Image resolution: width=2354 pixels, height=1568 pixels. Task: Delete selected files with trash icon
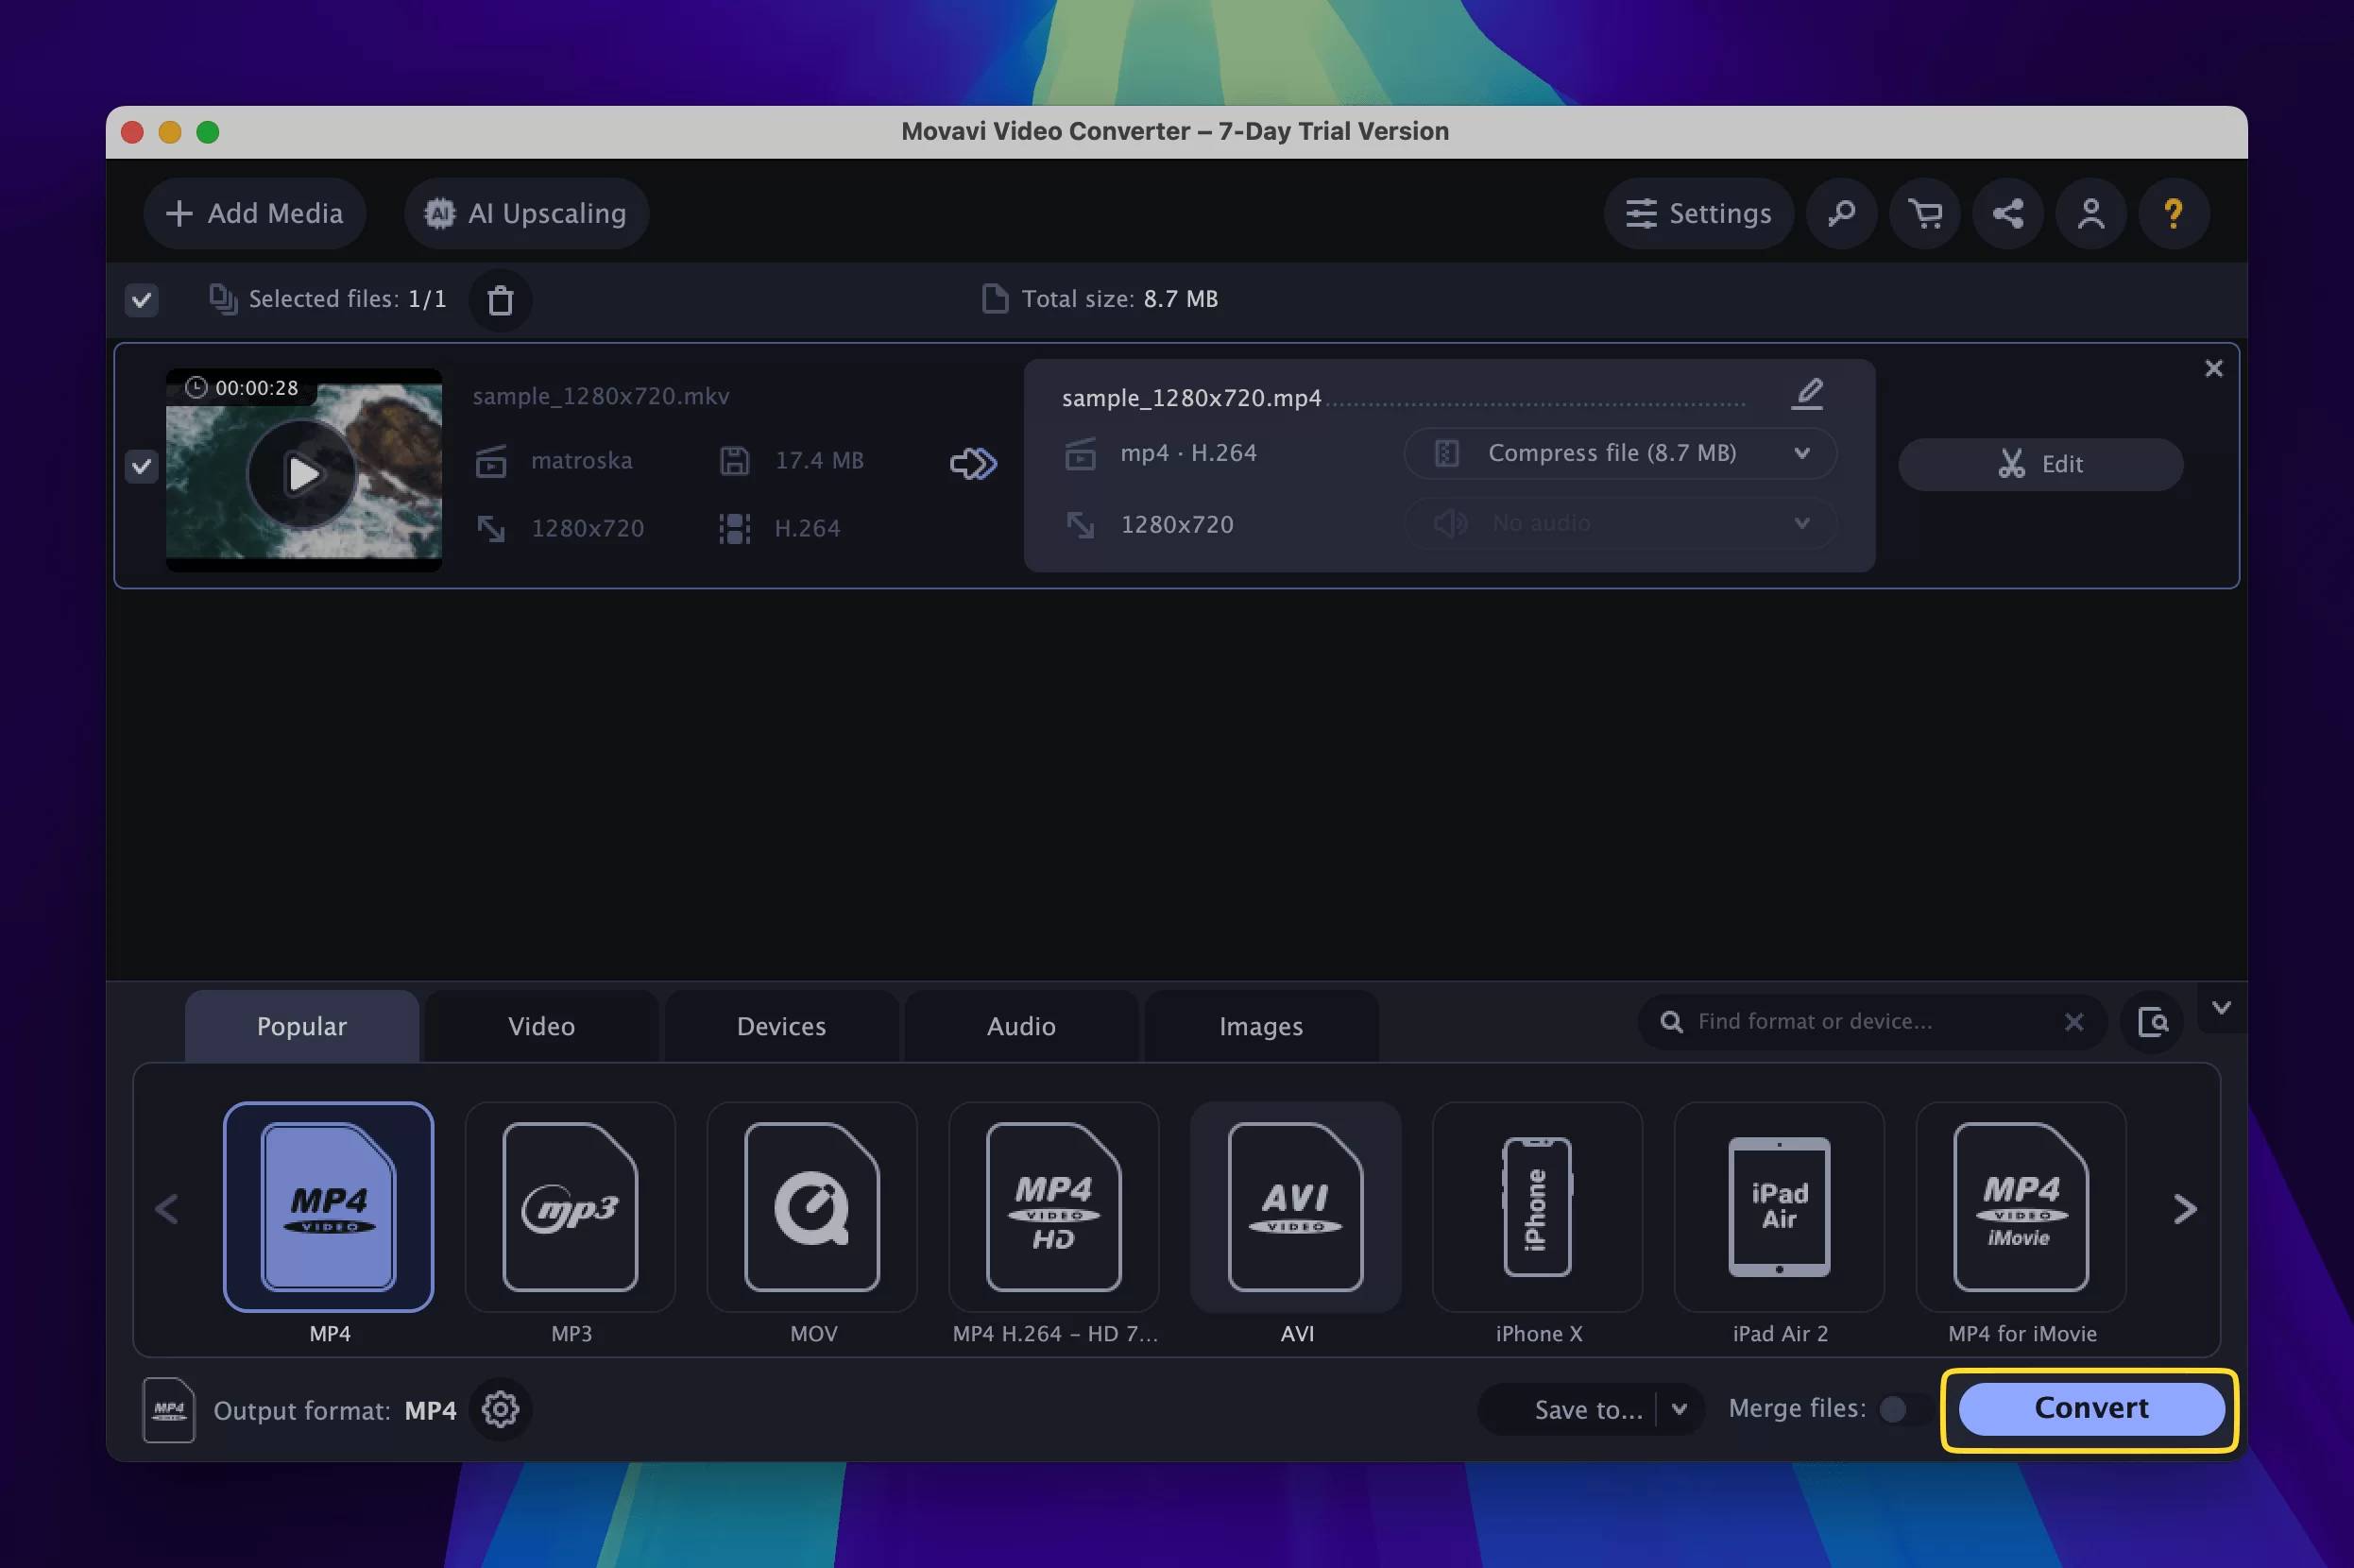(500, 299)
